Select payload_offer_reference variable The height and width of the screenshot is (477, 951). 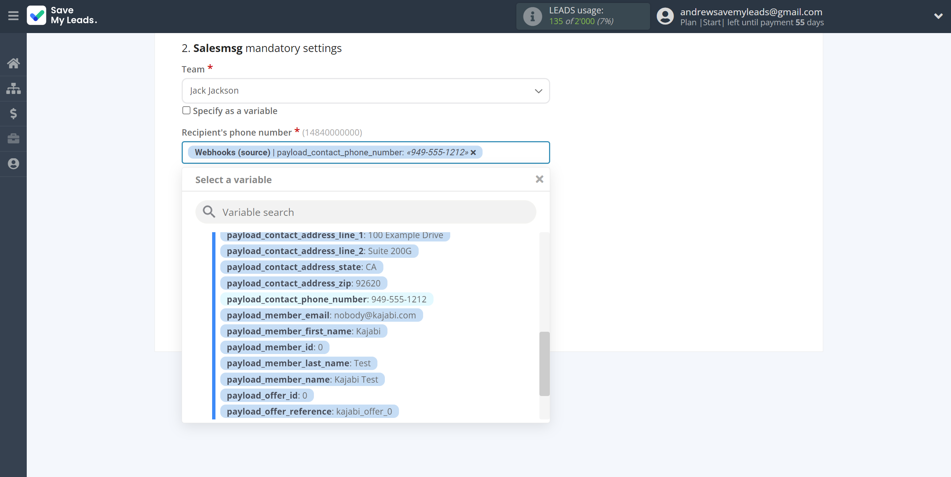point(309,412)
